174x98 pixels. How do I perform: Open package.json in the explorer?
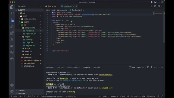[x=29, y=63]
